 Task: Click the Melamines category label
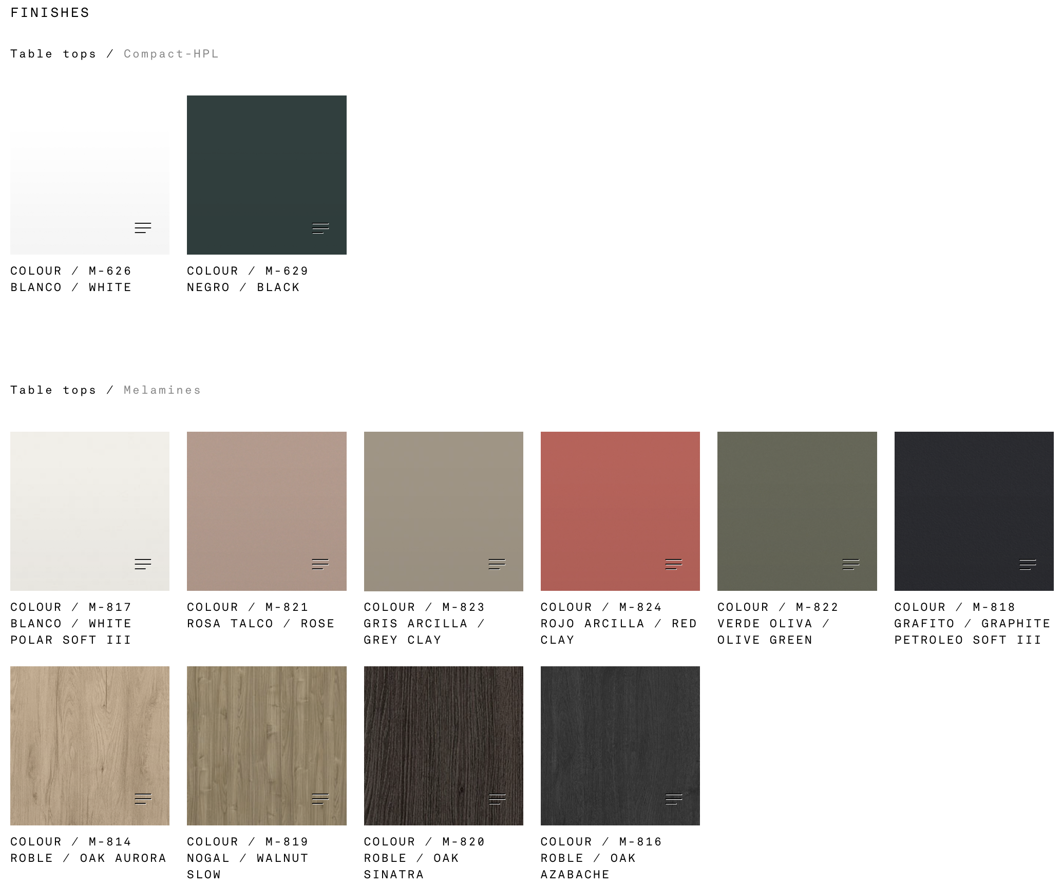click(162, 390)
